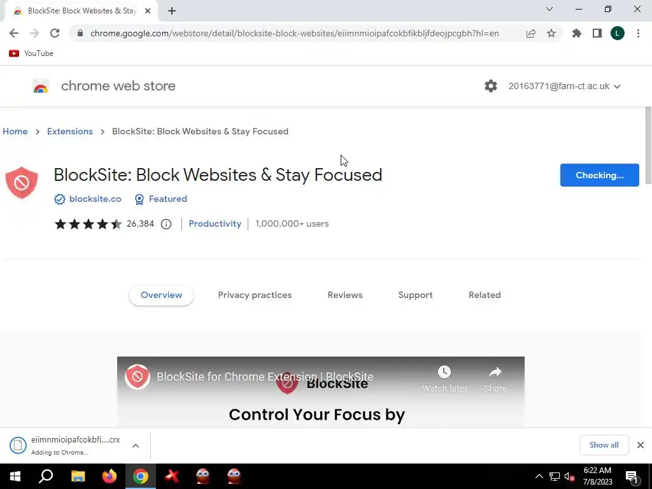
Task: Open the Productivity category link
Action: coord(215,223)
